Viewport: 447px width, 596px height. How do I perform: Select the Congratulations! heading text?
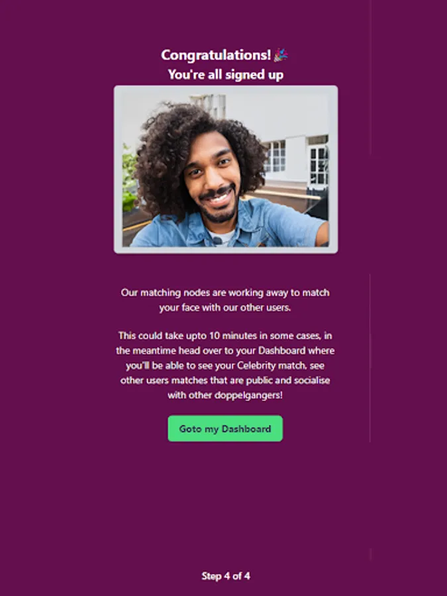click(x=216, y=55)
